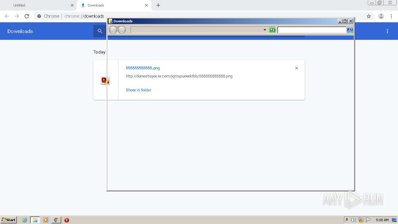Minimize the Downloads explorer window

click(x=340, y=21)
